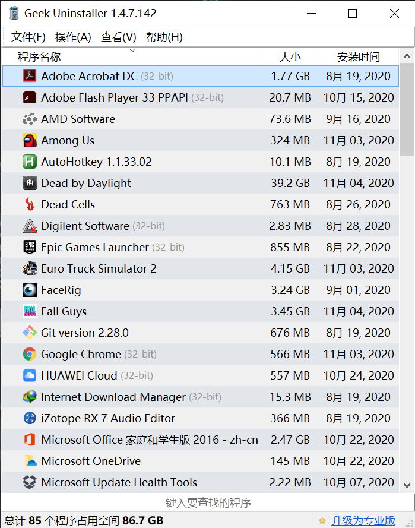
Task: Select the Adobe Acrobat DC name text
Action: click(89, 76)
